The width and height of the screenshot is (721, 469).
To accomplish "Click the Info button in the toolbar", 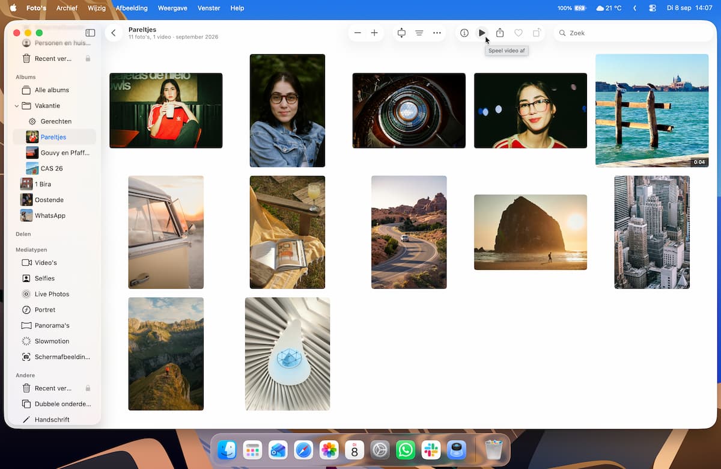I will point(464,33).
